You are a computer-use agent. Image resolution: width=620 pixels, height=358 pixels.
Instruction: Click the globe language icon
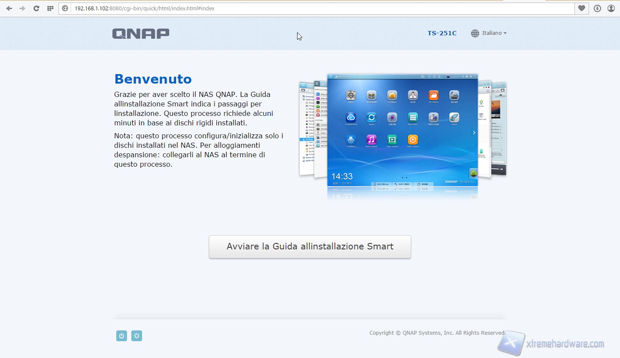pyautogui.click(x=475, y=33)
